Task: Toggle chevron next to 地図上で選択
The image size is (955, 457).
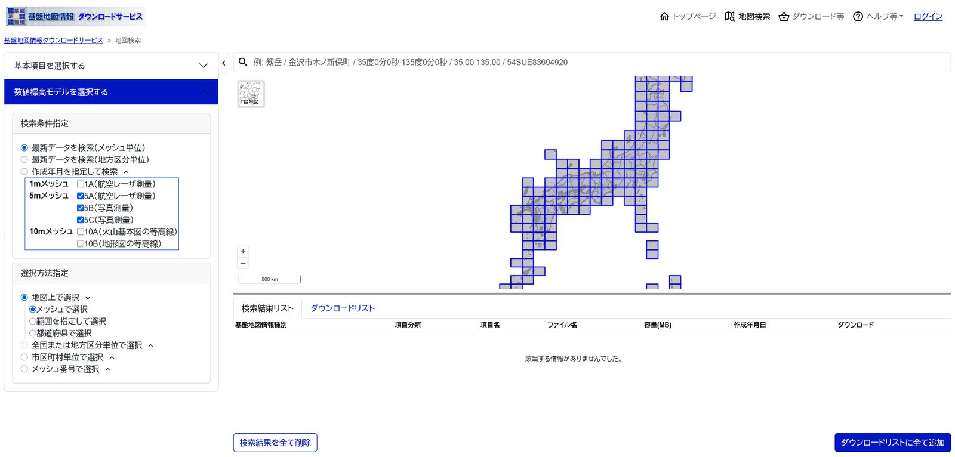Action: (x=88, y=298)
